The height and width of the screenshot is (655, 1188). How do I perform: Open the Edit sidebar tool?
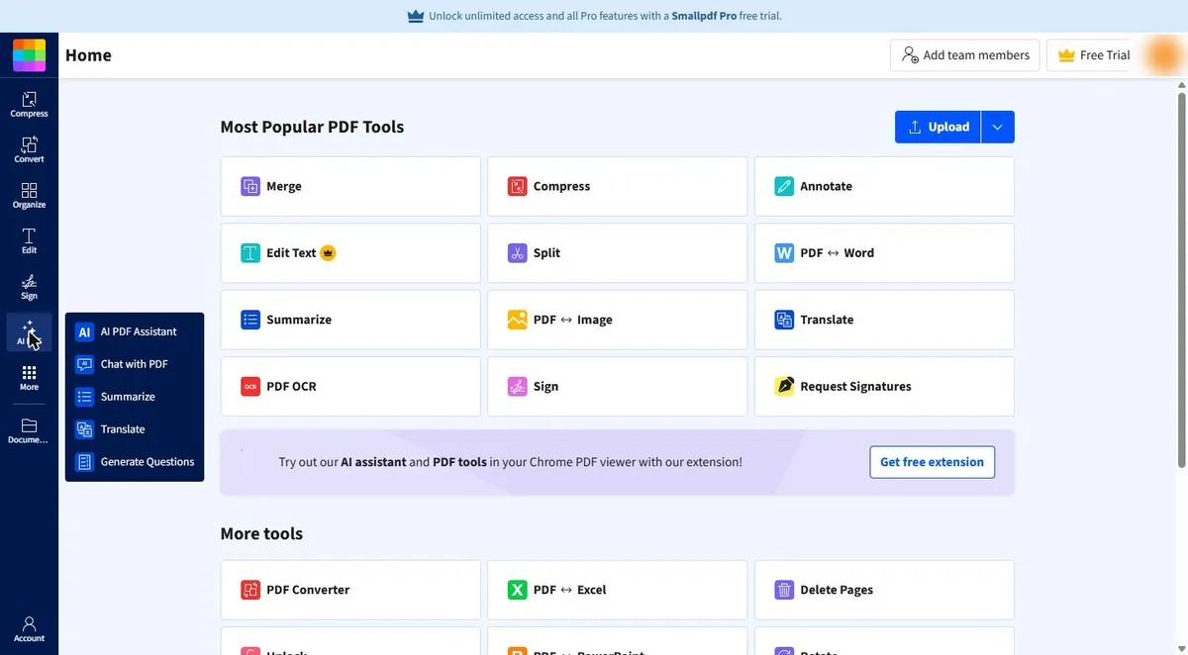pyautogui.click(x=29, y=240)
